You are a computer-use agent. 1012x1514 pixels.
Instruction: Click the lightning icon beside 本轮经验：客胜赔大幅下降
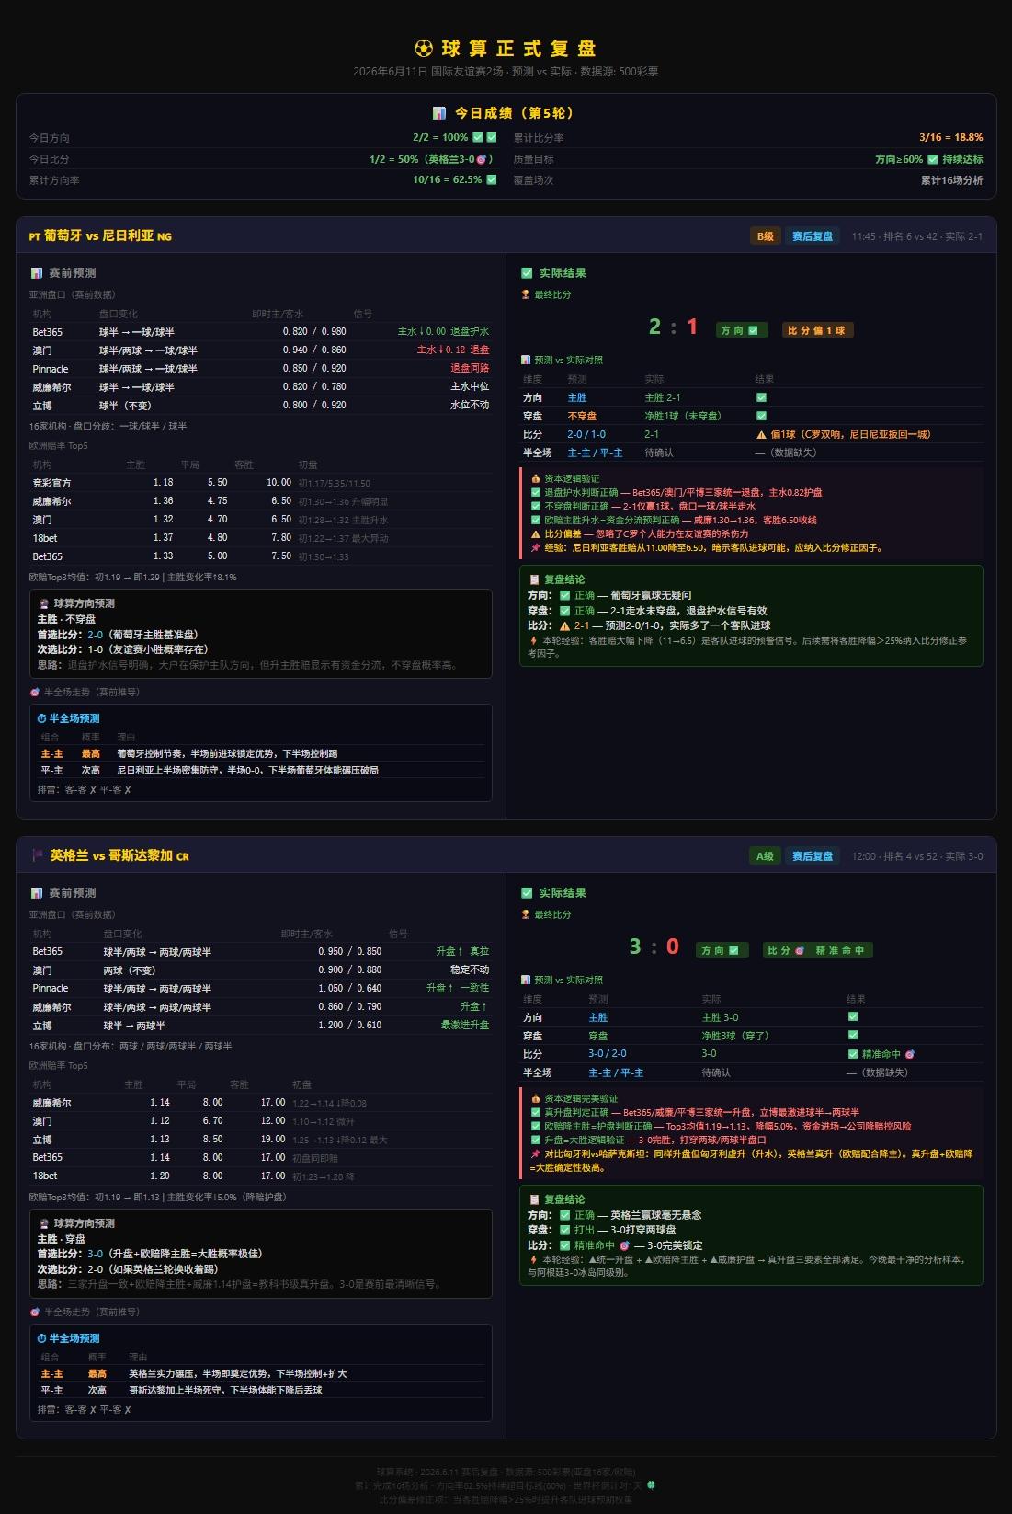(533, 640)
